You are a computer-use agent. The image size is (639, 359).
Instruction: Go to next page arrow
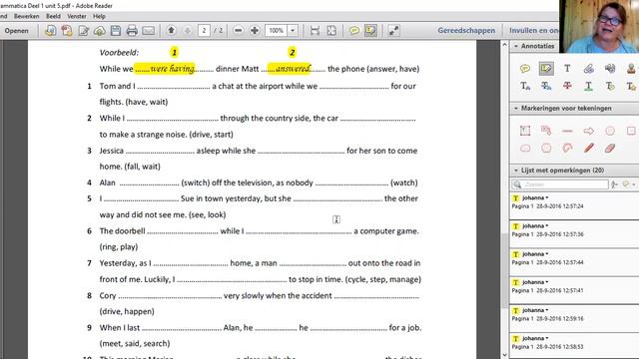(x=187, y=30)
